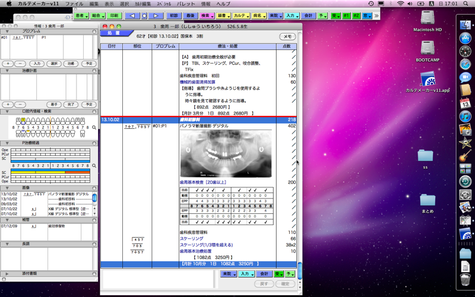475x297 pixels.
Task: Toggle the round button on プロブレム header
Action: point(94,31)
